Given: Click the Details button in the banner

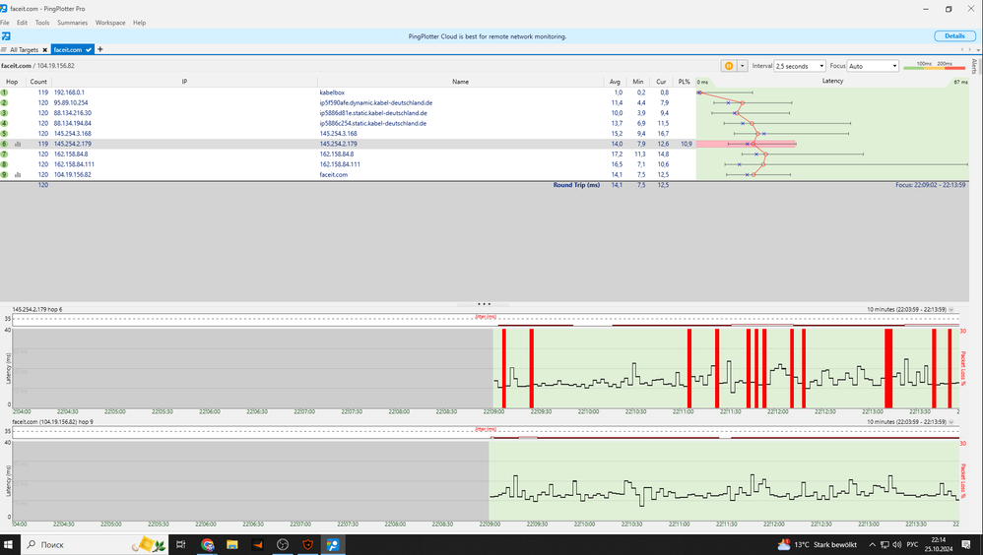Looking at the screenshot, I should point(954,36).
